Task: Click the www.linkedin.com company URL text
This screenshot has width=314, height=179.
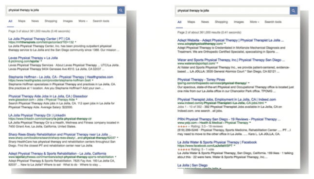Action: pyautogui.click(x=50, y=119)
